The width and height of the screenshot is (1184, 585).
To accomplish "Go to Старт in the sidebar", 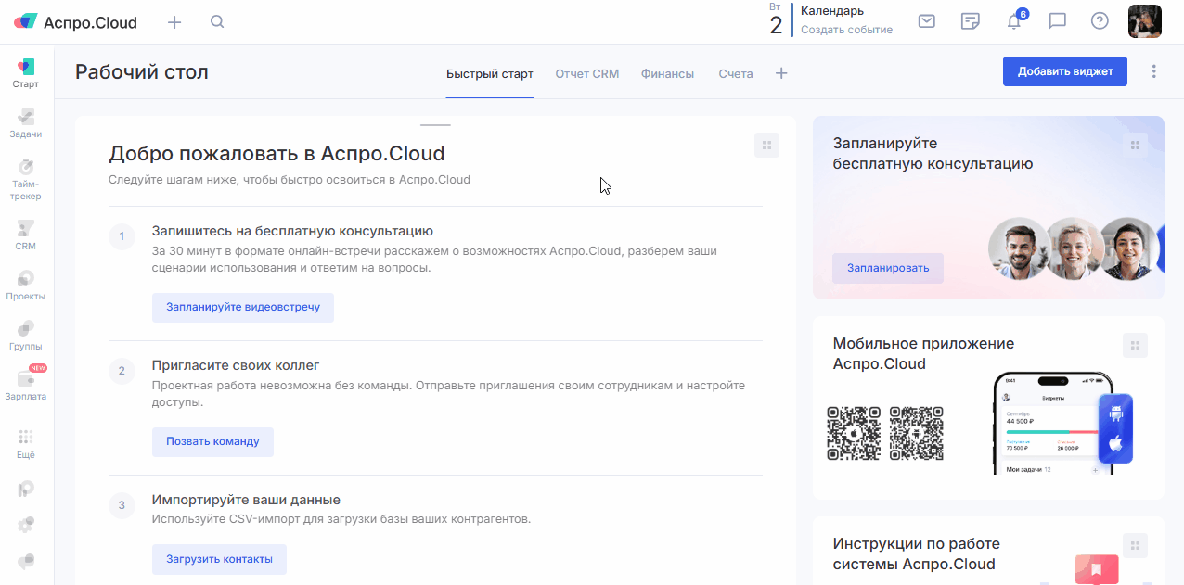I will 26,73.
